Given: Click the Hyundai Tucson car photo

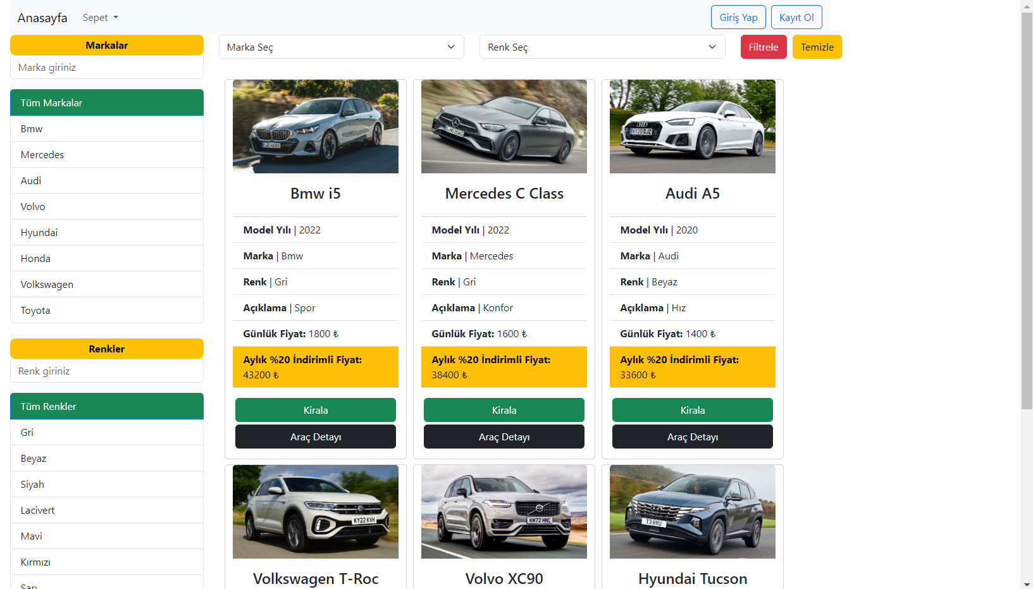Looking at the screenshot, I should [x=693, y=512].
